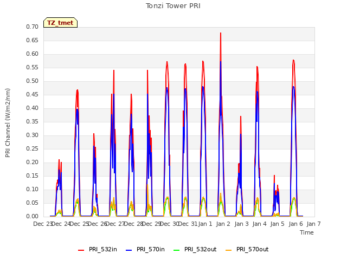Click the TZ_tmet label box
Image resolution: width=347 pixels, height=260 pixels.
click(60, 23)
